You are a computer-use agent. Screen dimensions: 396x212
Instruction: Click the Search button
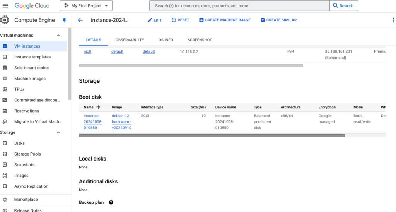(x=344, y=5)
